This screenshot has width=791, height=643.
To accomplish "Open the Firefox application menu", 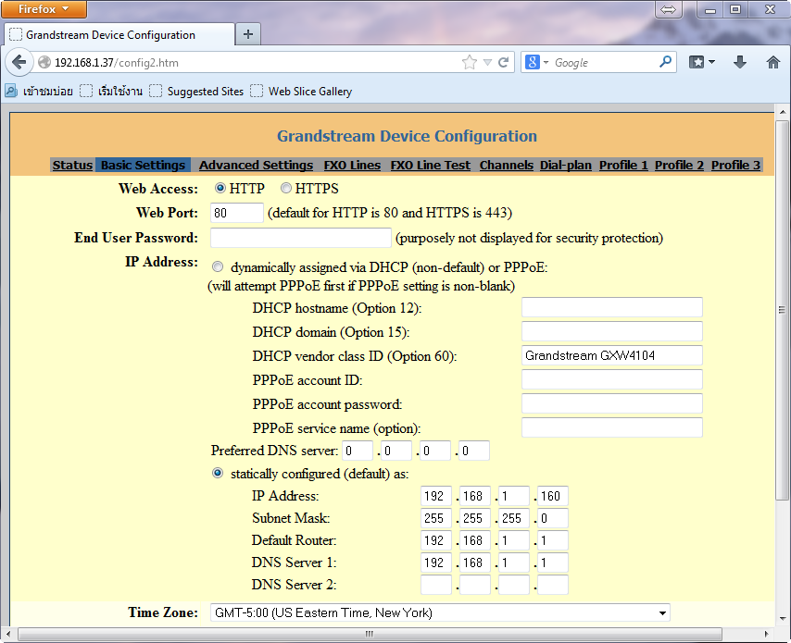I will [x=44, y=9].
